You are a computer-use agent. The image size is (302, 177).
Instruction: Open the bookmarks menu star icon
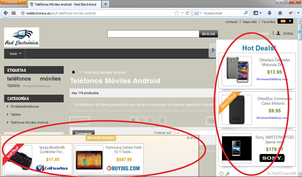(x=256, y=13)
